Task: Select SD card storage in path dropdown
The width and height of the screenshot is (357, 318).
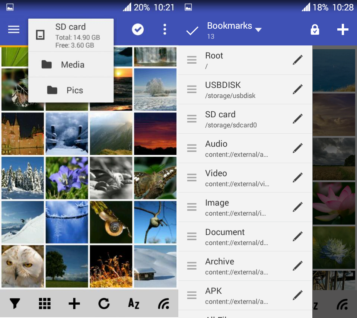Action: point(71,35)
